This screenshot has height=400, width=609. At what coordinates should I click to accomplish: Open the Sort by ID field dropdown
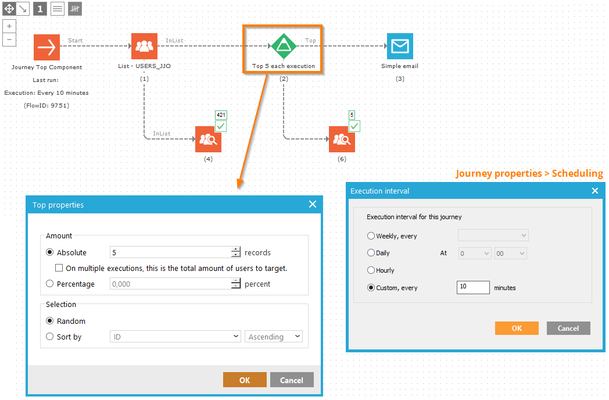(x=175, y=337)
